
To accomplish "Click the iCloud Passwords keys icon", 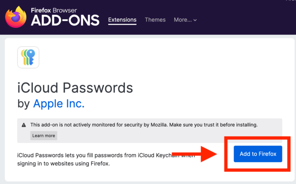I will click(28, 57).
